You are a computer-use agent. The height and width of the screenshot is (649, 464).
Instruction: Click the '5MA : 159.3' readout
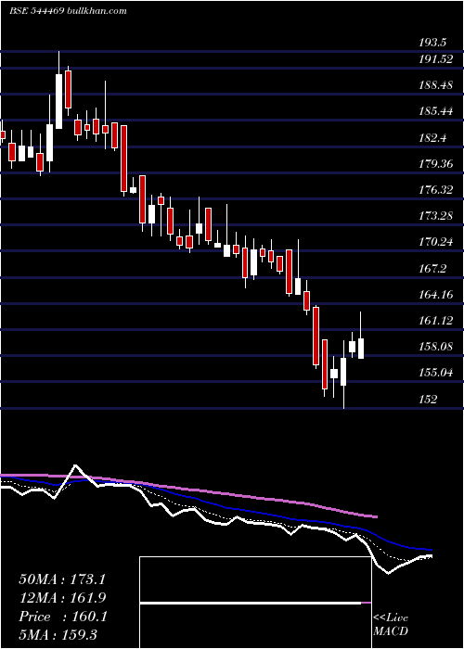[58, 635]
